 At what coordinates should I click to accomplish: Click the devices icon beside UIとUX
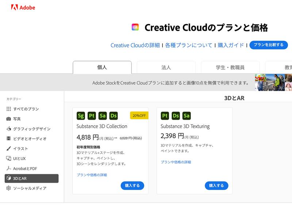(x=8, y=159)
